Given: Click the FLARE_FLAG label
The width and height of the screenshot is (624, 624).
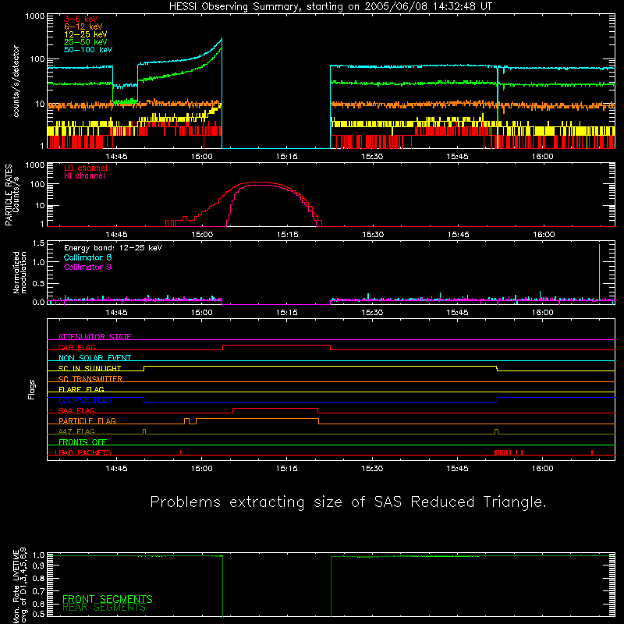Looking at the screenshot, I should [x=81, y=389].
